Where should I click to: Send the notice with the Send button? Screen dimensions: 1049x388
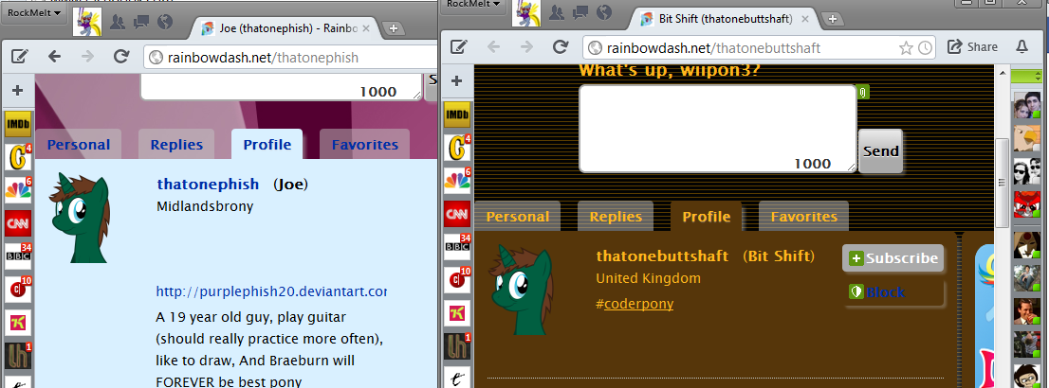point(880,150)
